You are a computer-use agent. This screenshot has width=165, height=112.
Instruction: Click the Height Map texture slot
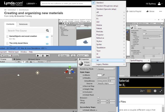coord(81,89)
